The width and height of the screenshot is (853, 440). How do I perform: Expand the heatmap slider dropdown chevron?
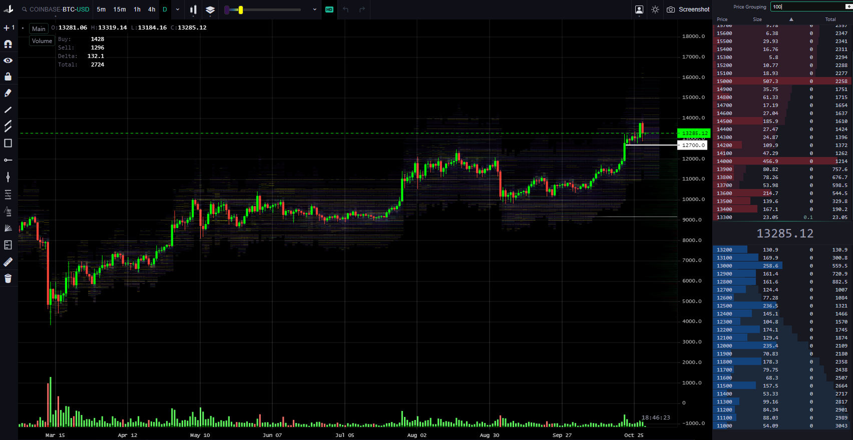click(314, 9)
